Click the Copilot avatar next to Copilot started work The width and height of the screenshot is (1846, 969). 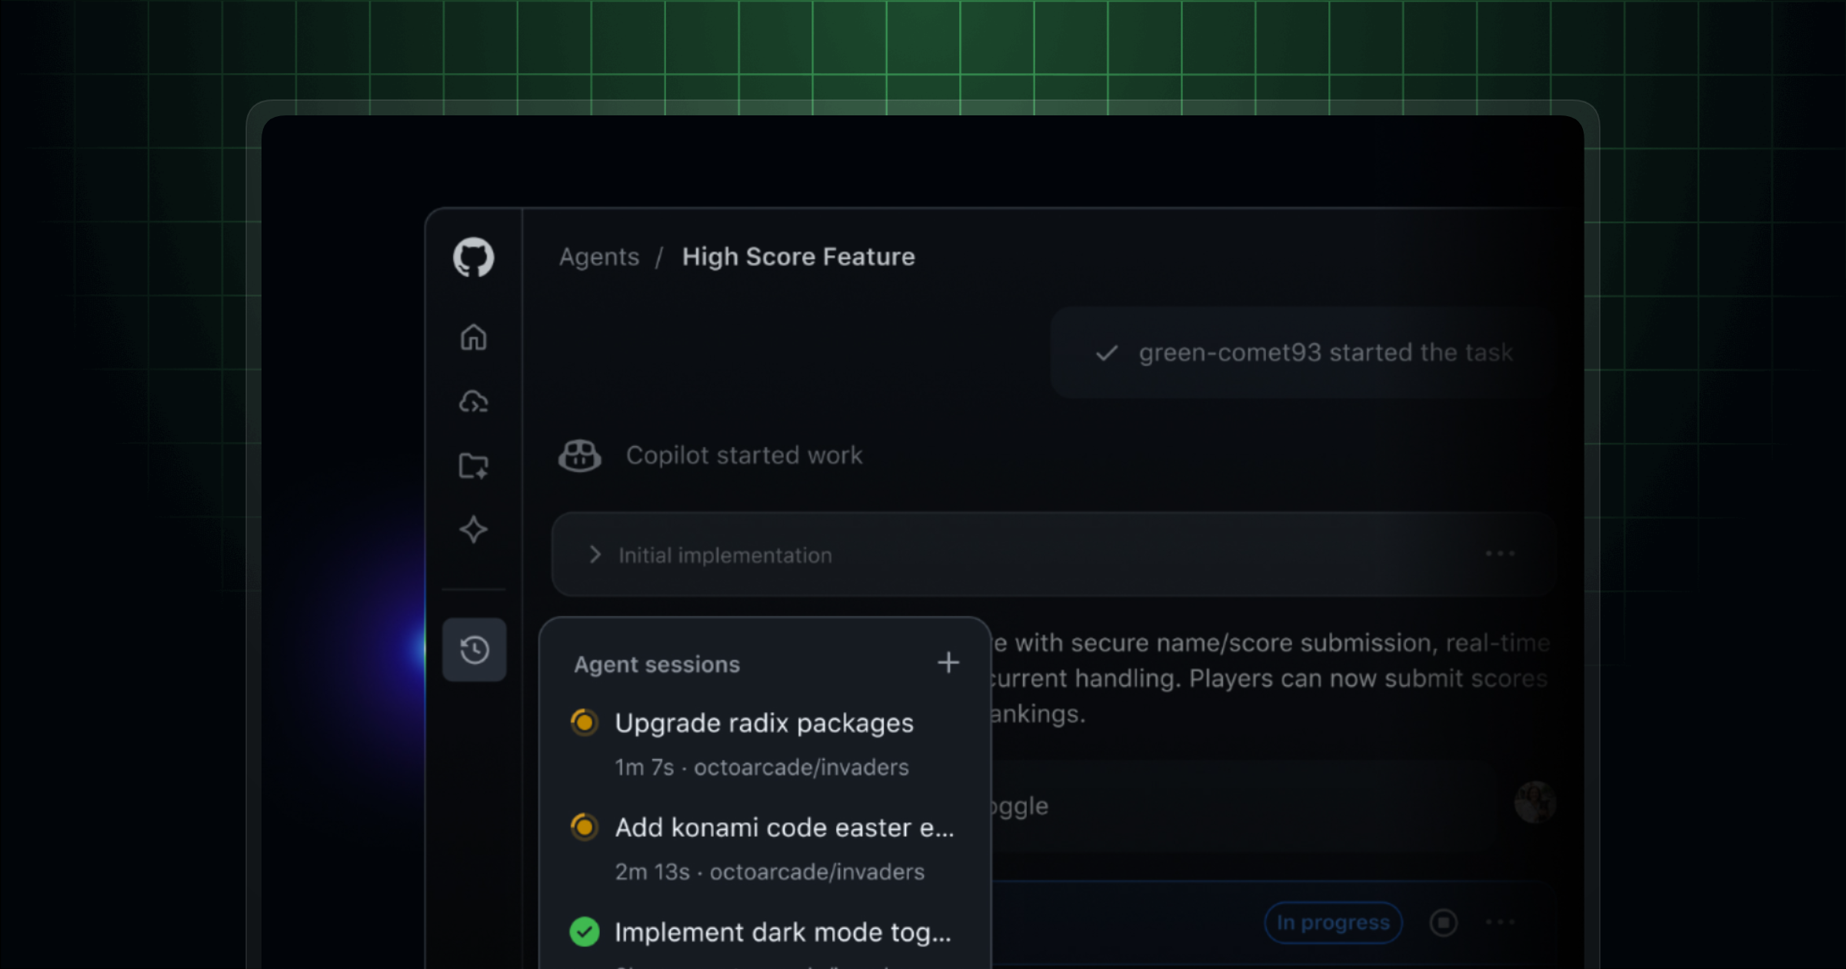coord(579,455)
